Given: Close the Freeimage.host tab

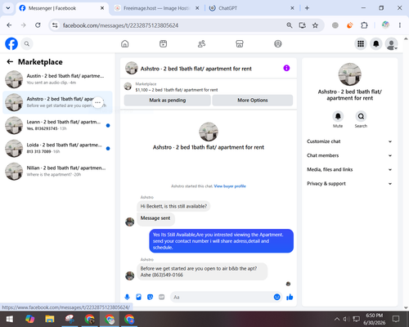Looking at the screenshot, I should pyautogui.click(x=197, y=8).
